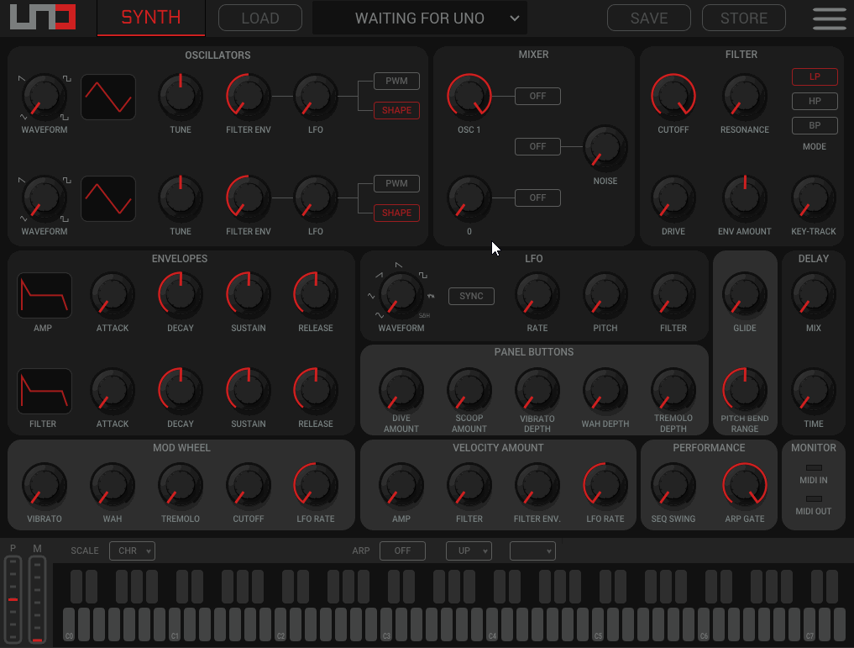Click the UNO logo icon

click(43, 18)
